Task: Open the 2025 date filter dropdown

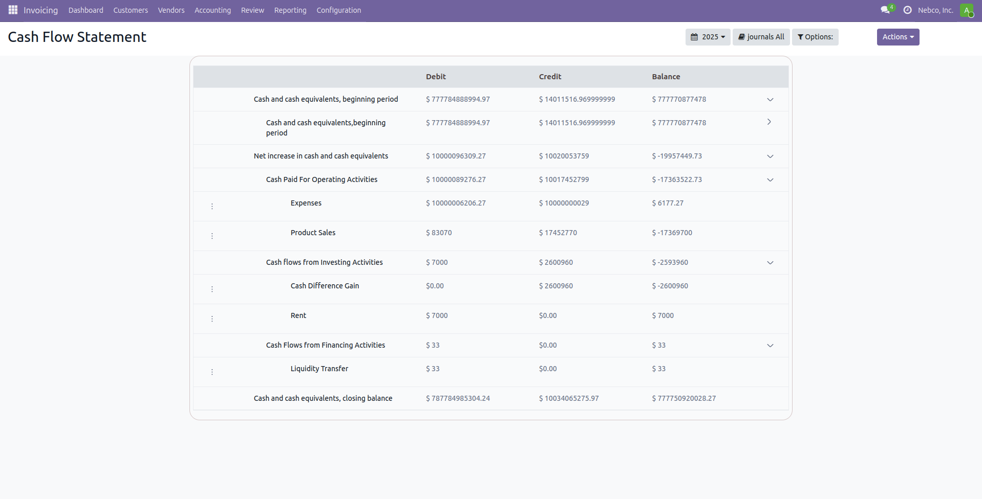Action: (x=708, y=37)
